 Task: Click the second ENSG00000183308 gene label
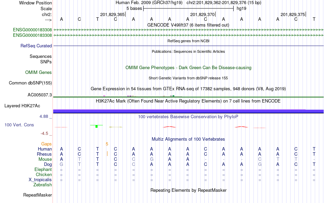point(32,35)
